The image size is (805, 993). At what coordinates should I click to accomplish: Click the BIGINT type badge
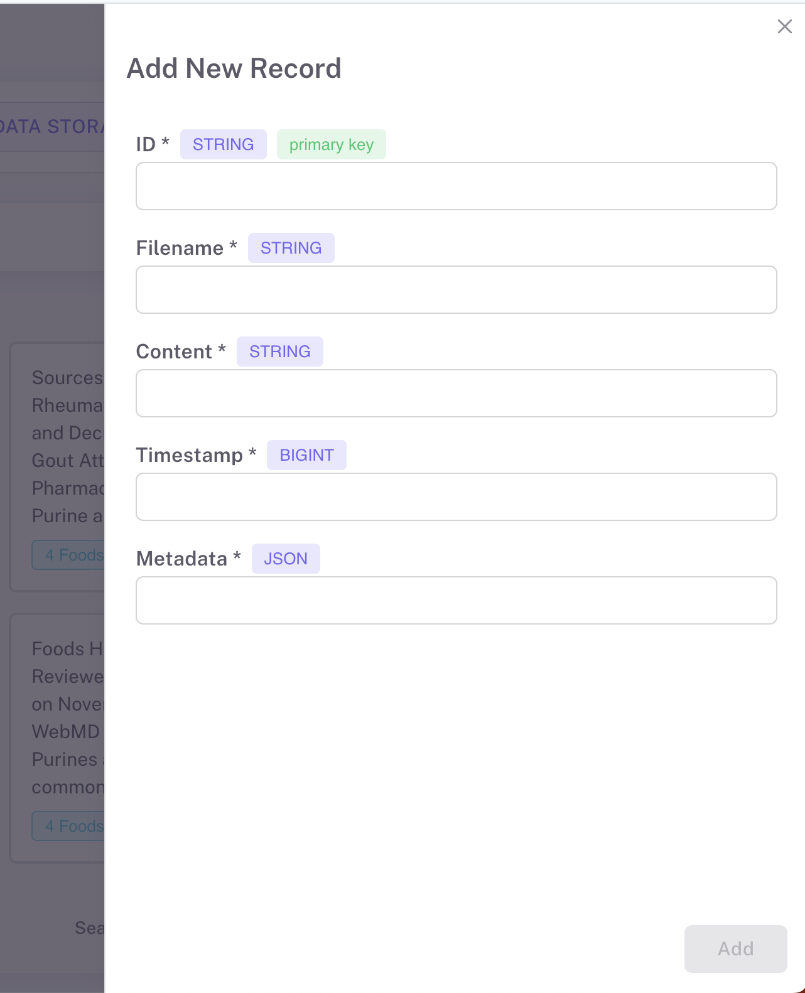tap(306, 455)
